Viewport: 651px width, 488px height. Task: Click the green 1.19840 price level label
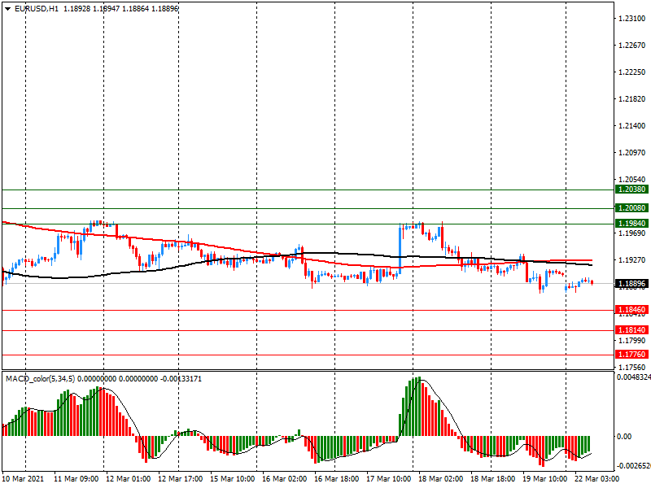(631, 223)
